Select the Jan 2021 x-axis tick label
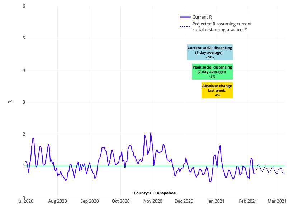Screen dimensions: 298x217 [x=216, y=201]
